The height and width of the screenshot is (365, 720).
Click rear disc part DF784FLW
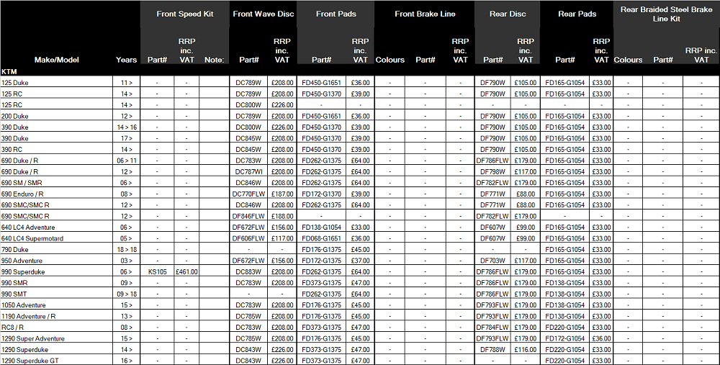[x=492, y=328]
